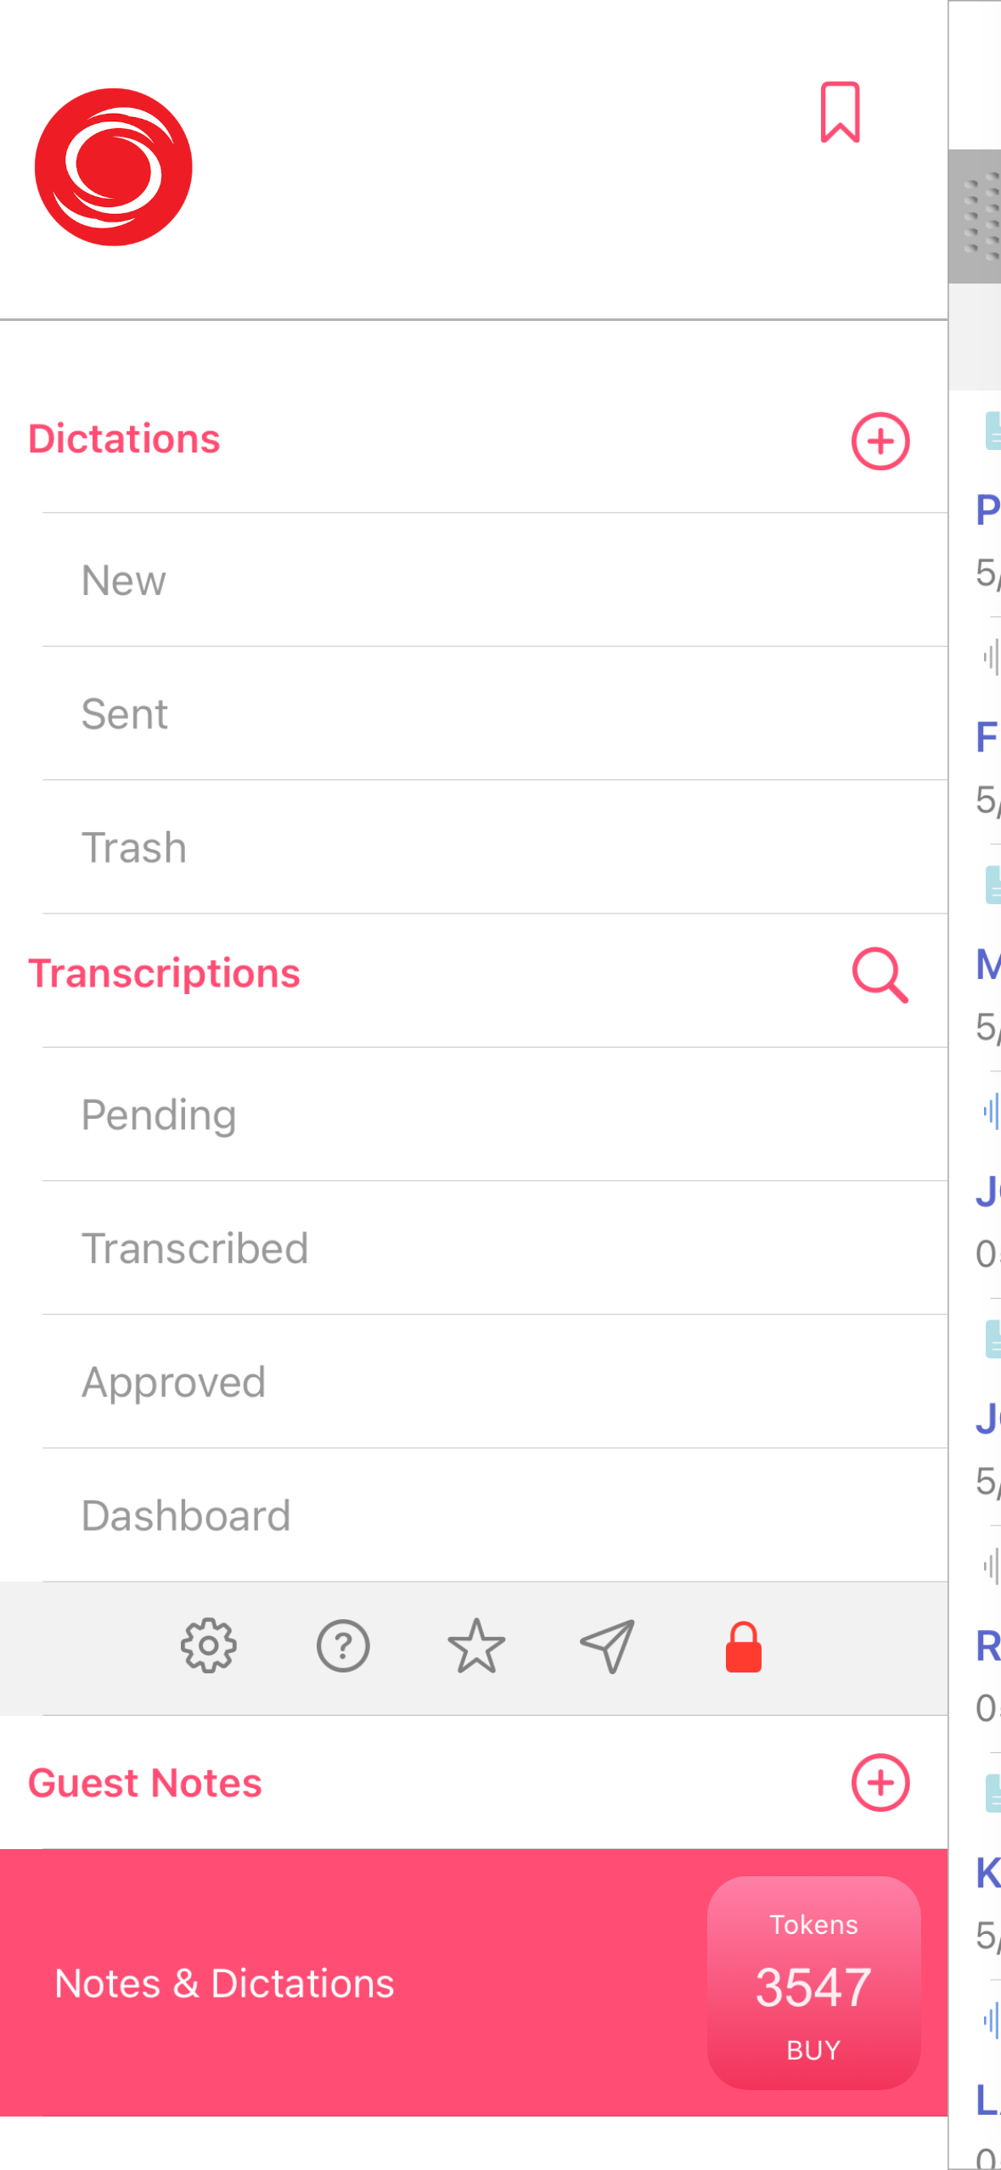Screen dimensions: 1001x2170
Task: Tap the Guest Notes heading
Action: click(x=145, y=1783)
